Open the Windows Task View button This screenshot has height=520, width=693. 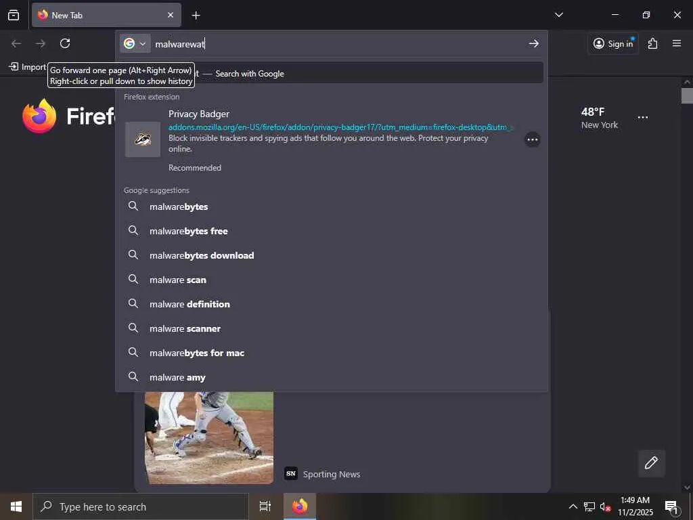[x=265, y=506]
